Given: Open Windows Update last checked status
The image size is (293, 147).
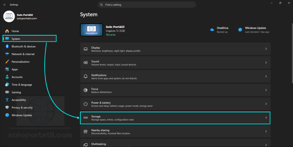Looking at the screenshot, I should coord(254,30).
